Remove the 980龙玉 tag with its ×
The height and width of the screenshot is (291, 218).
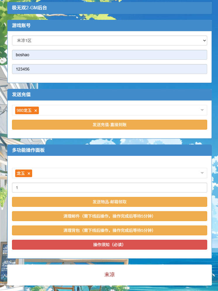point(36,111)
